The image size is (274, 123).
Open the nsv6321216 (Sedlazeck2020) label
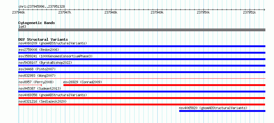(42, 101)
